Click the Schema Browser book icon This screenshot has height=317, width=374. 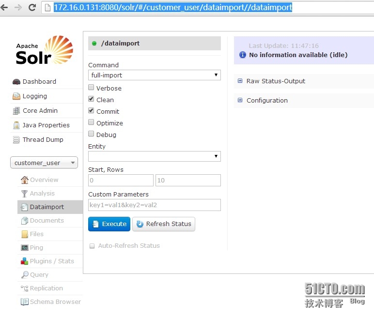pos(24,302)
